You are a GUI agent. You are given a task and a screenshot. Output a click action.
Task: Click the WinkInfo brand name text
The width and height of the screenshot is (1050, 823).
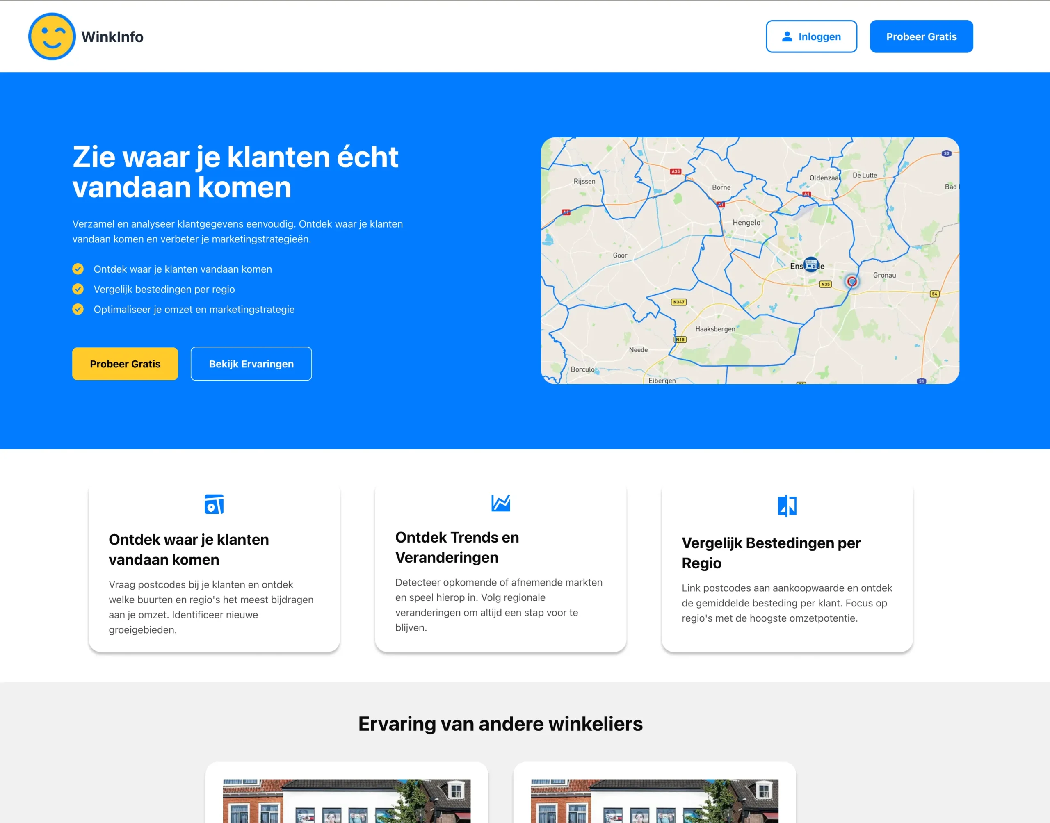(112, 36)
